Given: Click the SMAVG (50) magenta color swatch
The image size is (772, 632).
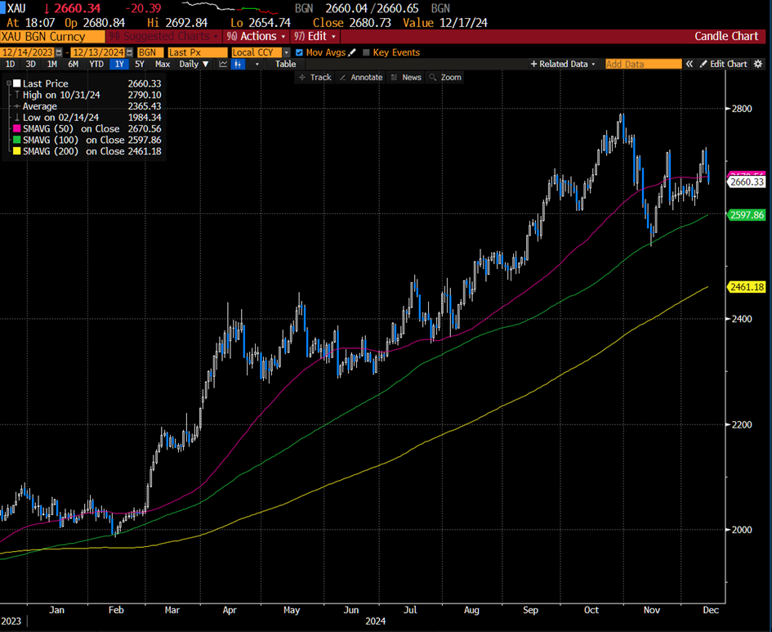Looking at the screenshot, I should coord(17,129).
